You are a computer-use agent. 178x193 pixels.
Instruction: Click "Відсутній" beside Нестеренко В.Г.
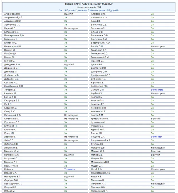coord(69,177)
